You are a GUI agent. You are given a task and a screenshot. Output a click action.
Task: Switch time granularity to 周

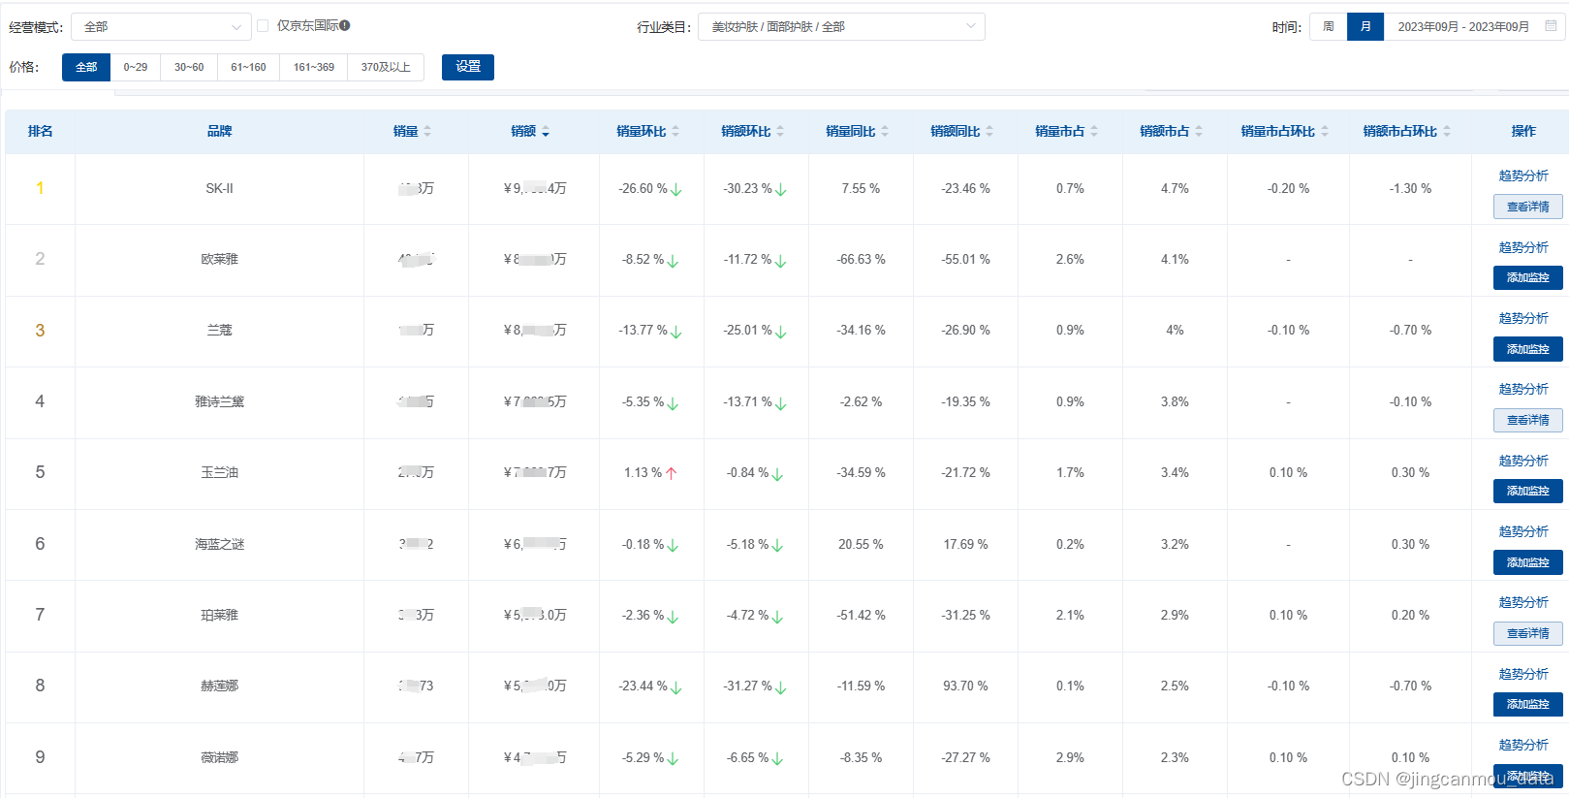(1329, 26)
